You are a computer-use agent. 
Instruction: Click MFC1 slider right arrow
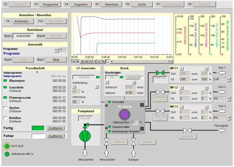click(207, 69)
